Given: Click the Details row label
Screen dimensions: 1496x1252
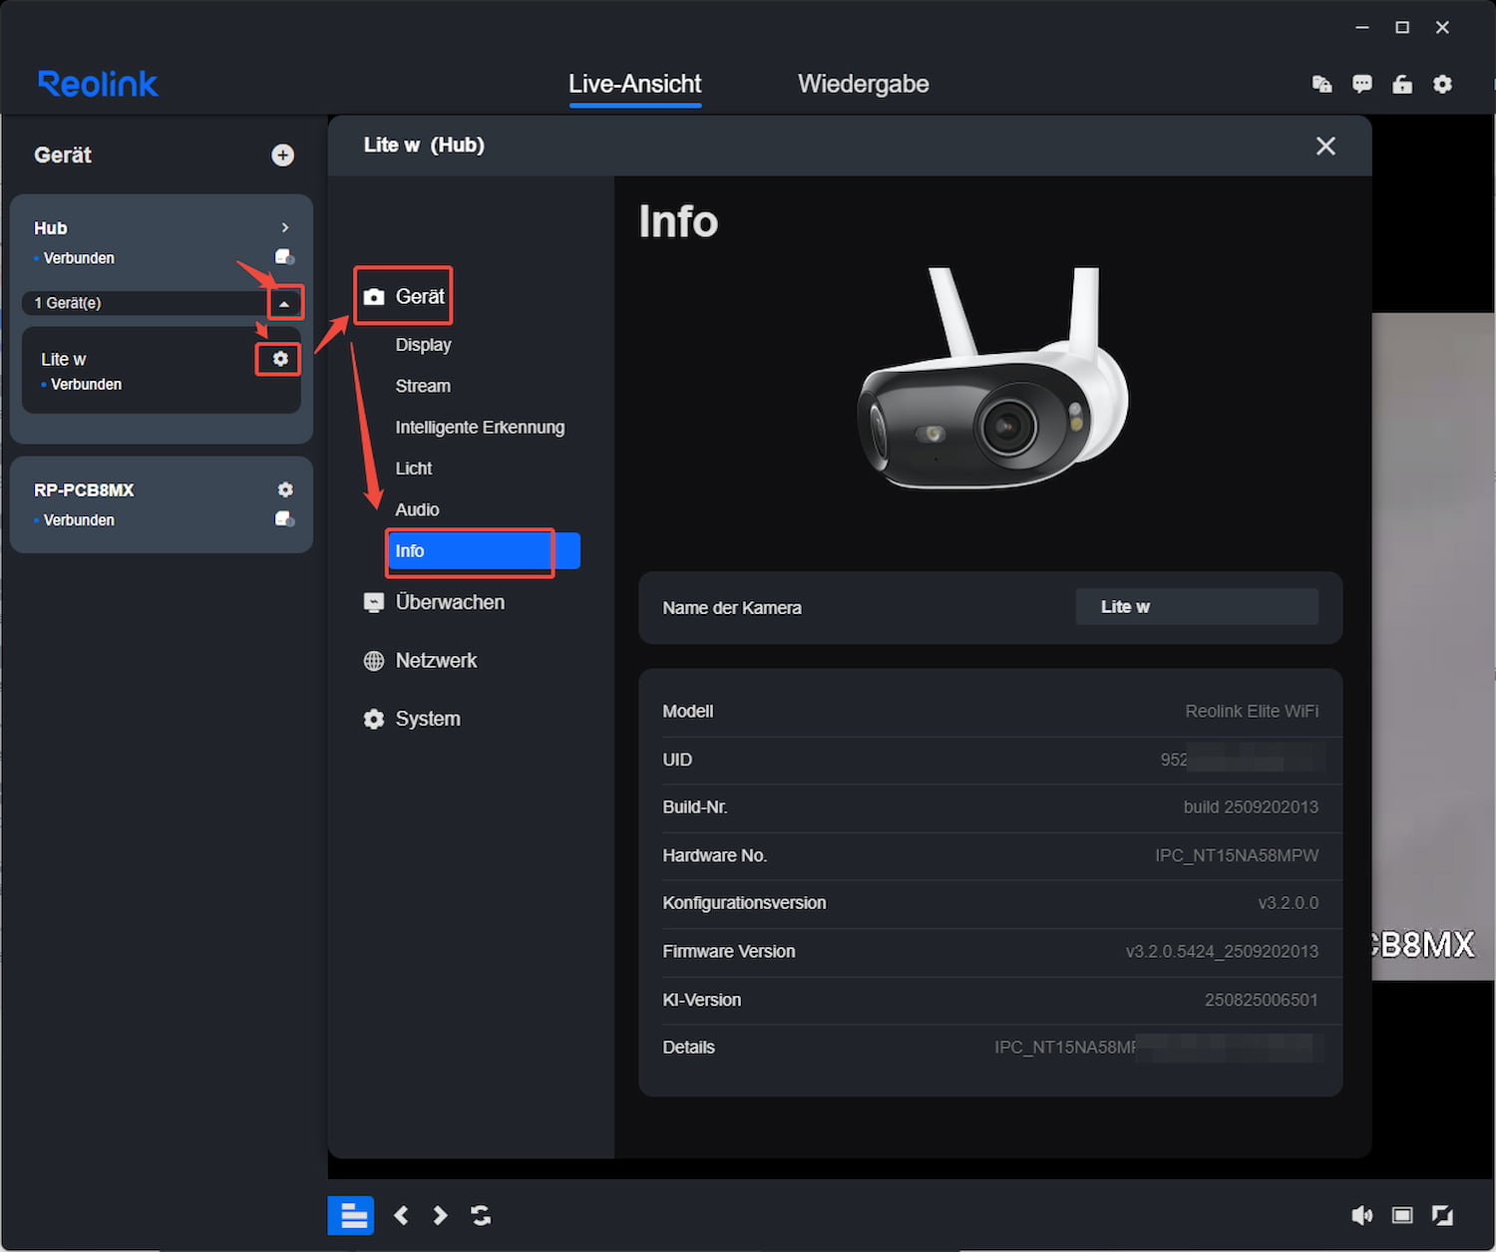Looking at the screenshot, I should (x=688, y=1048).
